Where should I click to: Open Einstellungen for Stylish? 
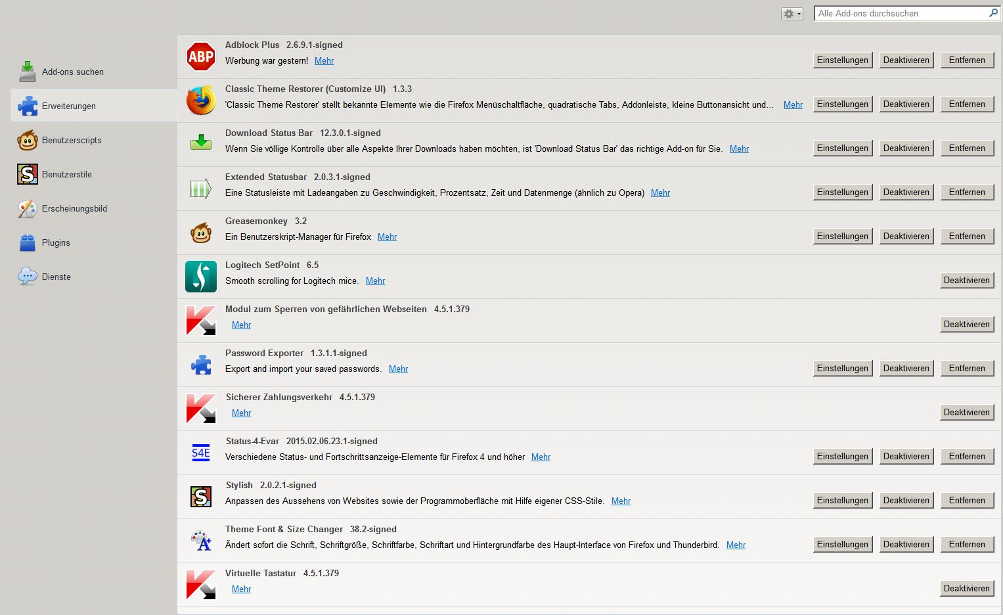pyautogui.click(x=843, y=500)
